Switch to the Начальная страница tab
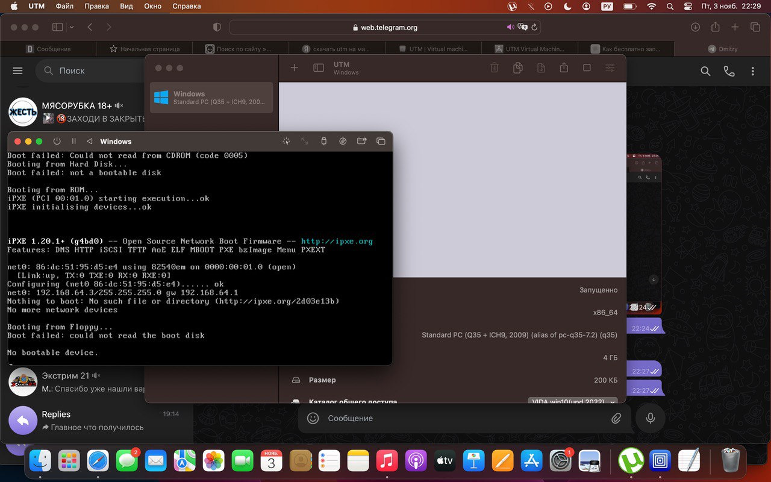Image resolution: width=771 pixels, height=482 pixels. [x=145, y=49]
